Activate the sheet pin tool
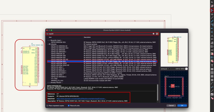Screen dimensions: 214x112 (212, 57)
